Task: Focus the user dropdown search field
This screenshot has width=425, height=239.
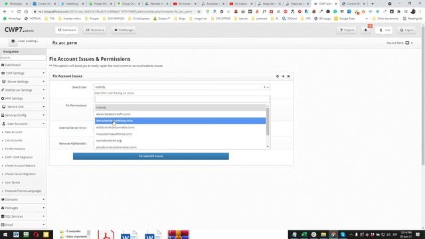Action: [x=182, y=99]
